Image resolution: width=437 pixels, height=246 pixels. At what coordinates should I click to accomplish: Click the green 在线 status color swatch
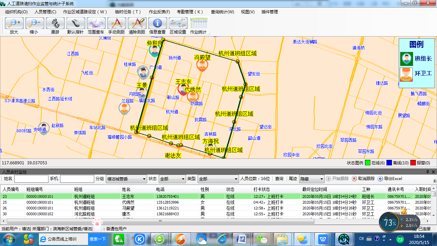(x=368, y=163)
